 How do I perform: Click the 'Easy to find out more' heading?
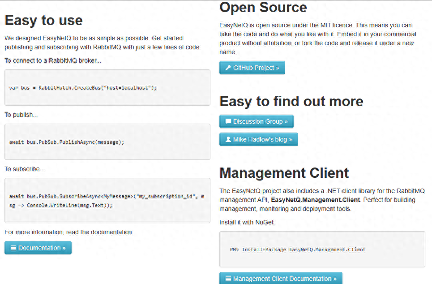coord(291,101)
